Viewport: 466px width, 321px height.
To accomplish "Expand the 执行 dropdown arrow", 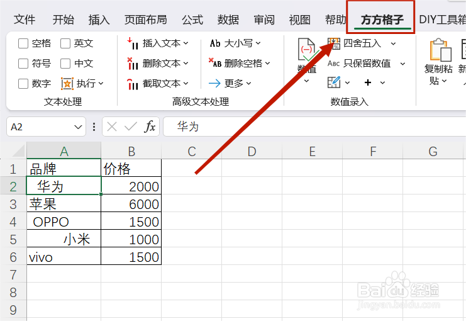I will [101, 84].
